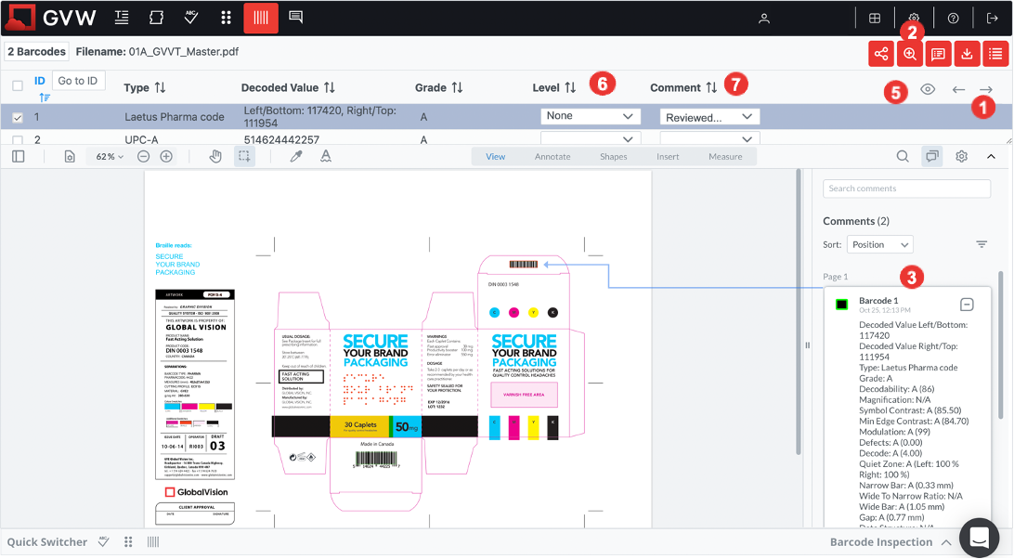Select the pan hand tool
Image resolution: width=1014 pixels, height=559 pixels.
(215, 157)
